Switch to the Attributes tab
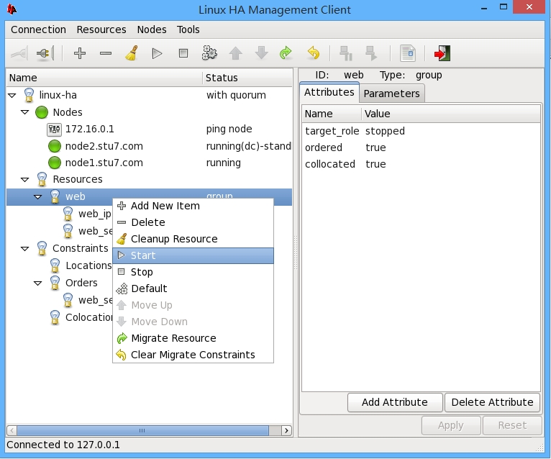 [x=329, y=92]
